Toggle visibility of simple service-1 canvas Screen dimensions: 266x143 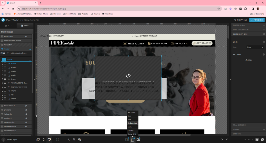26,127
